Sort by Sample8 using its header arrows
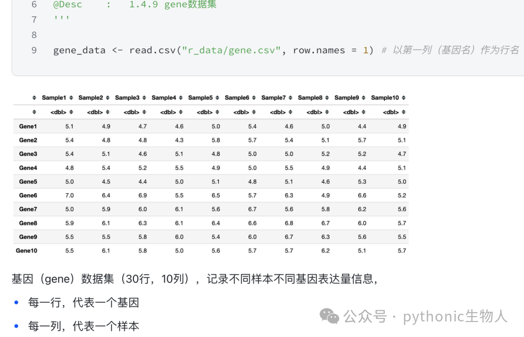The image size is (524, 337). click(x=327, y=98)
